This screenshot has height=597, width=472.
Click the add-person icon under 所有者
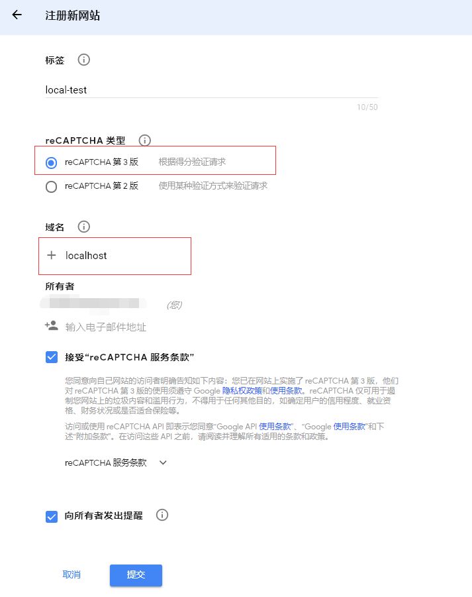[52, 325]
